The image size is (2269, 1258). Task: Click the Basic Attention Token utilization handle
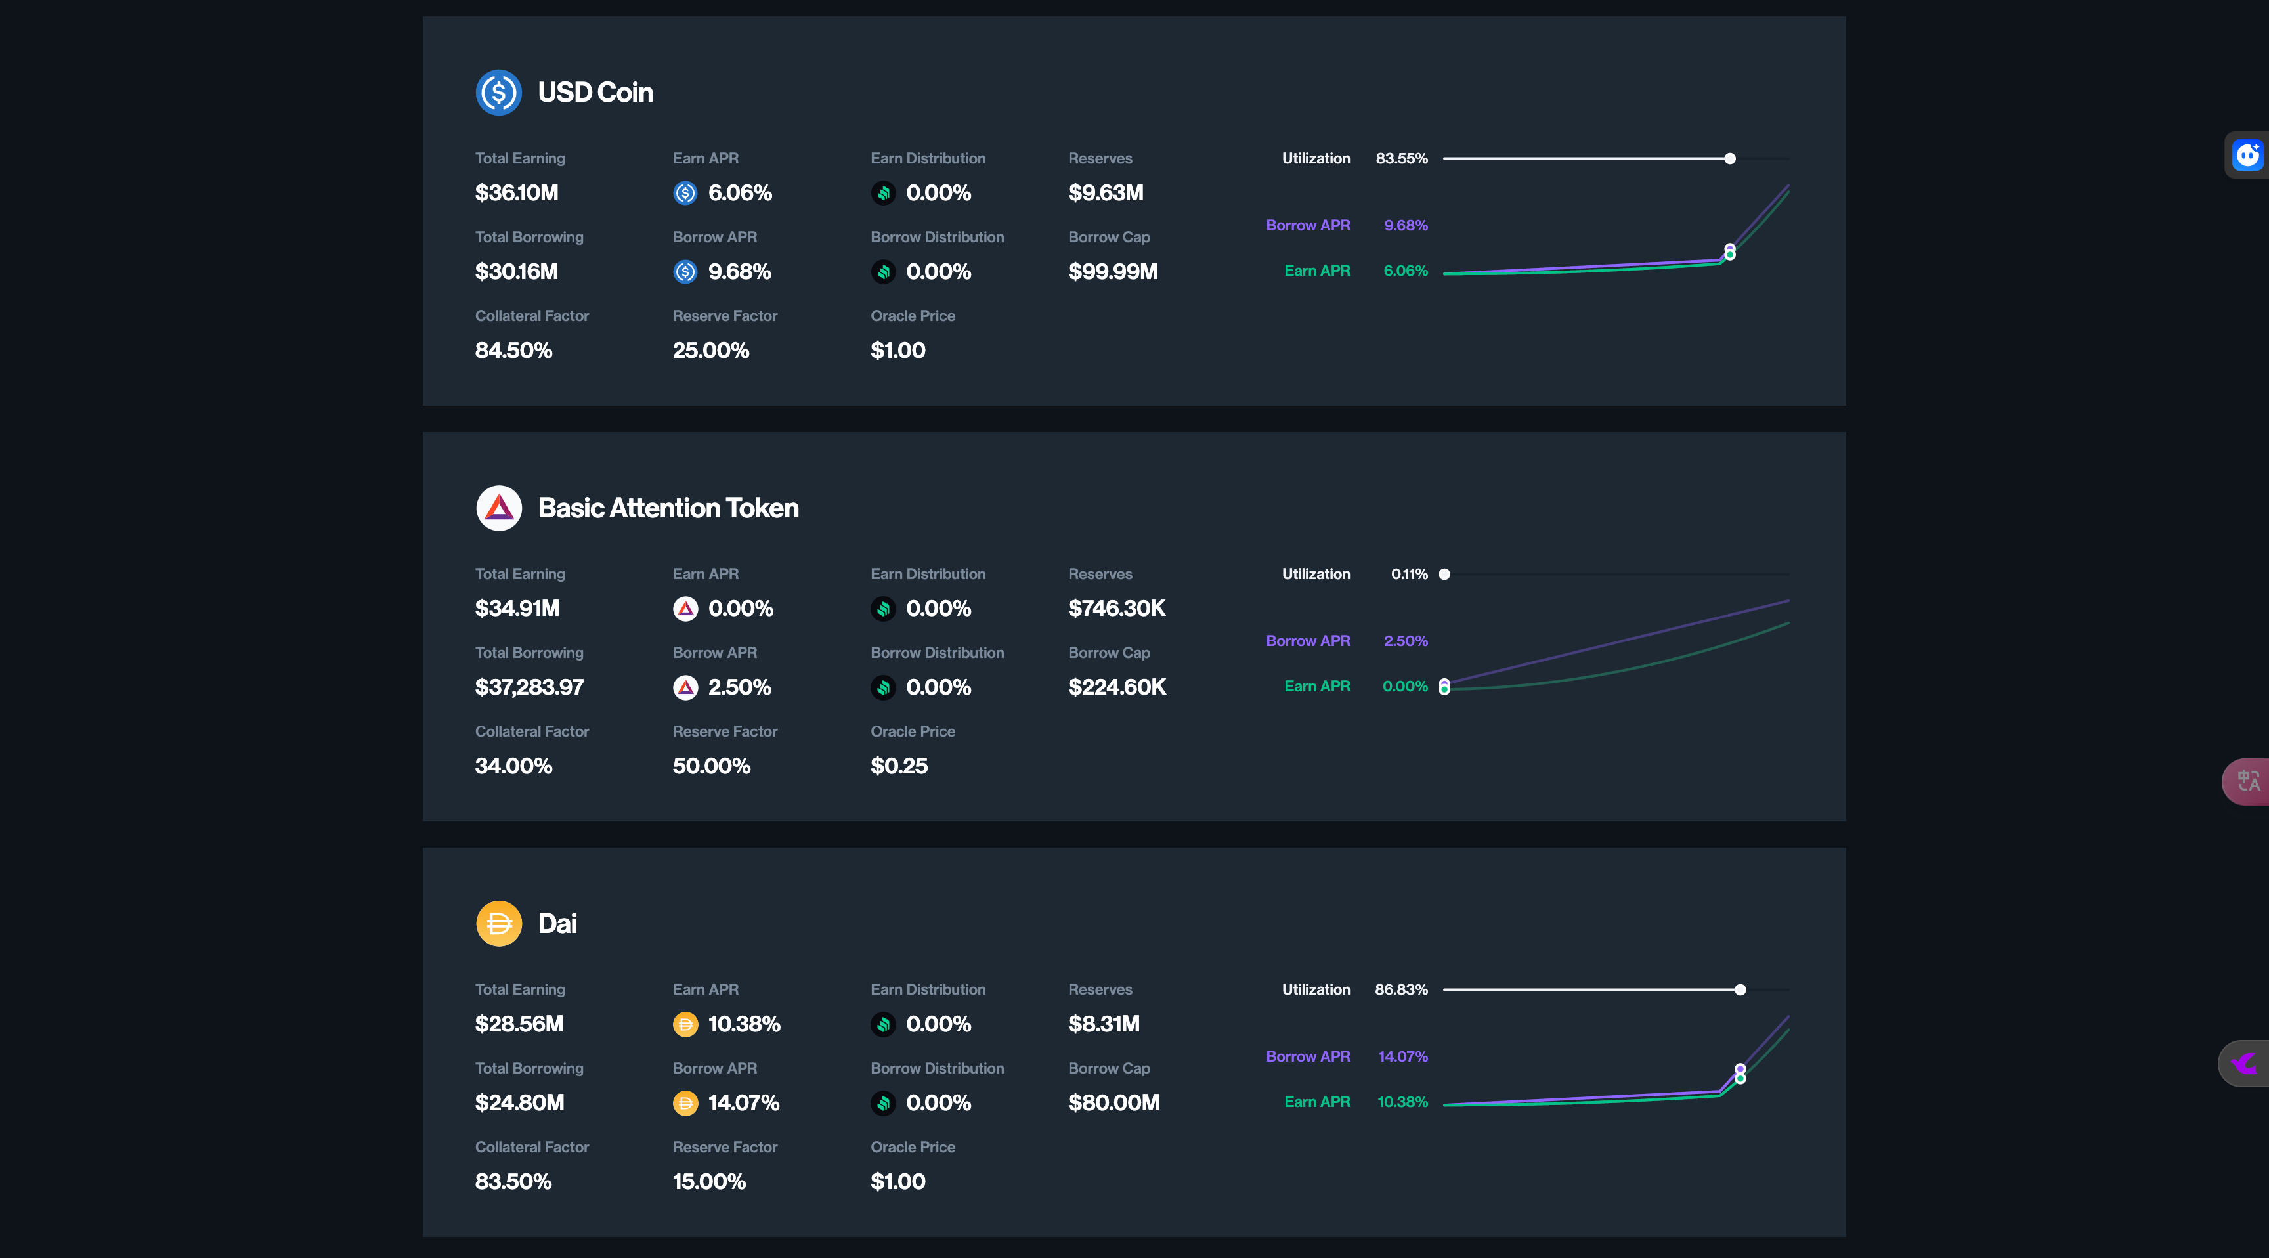coord(1444,575)
